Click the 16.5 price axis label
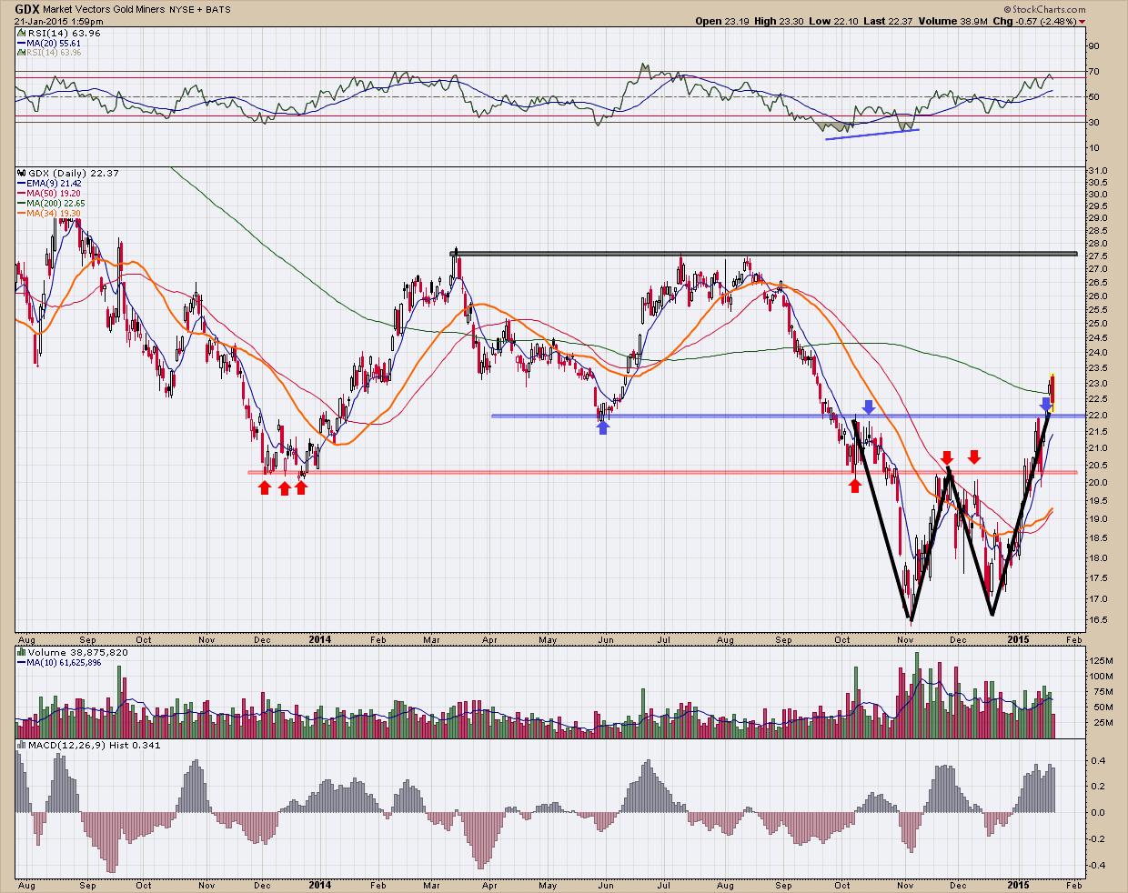Screen dimensions: 1128x893 point(1097,621)
